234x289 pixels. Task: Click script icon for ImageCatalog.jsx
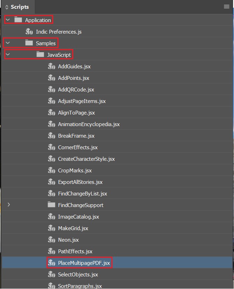point(51,216)
